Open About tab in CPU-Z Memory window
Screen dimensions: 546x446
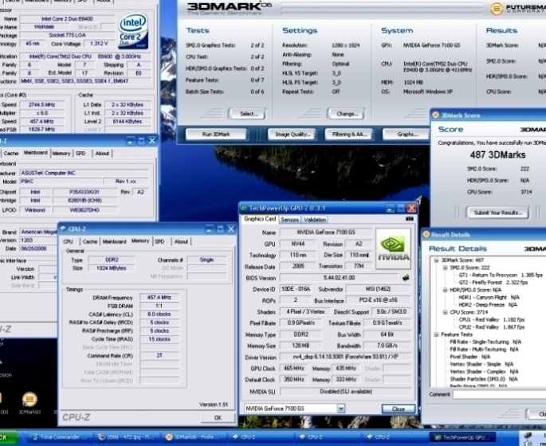pos(181,241)
